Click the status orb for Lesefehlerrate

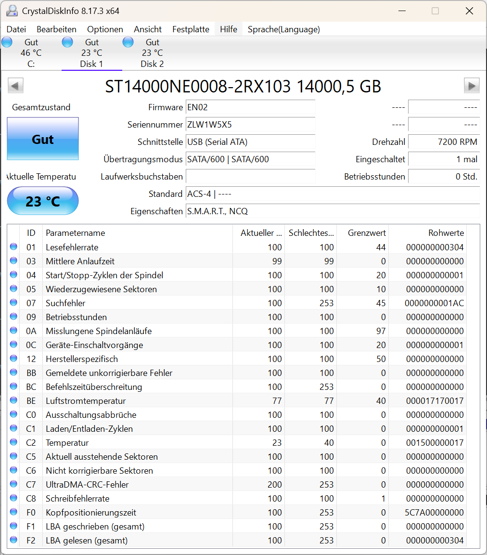[x=13, y=247]
